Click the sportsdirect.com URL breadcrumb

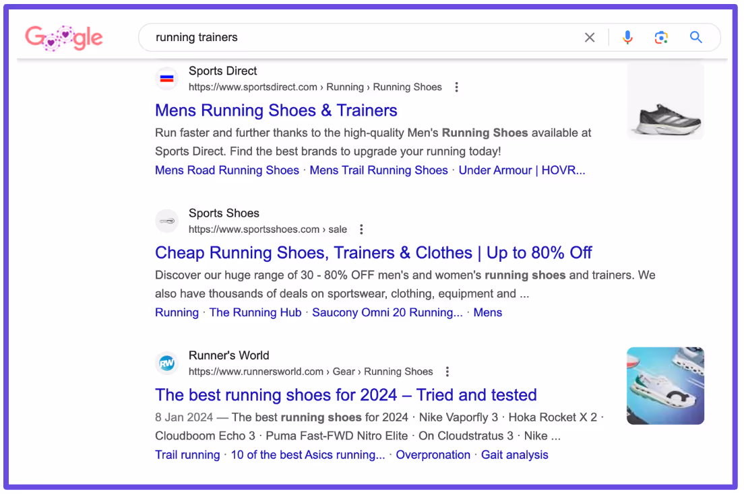(x=315, y=87)
